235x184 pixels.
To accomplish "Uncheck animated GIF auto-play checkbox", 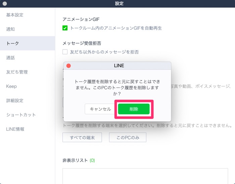I will 65,28.
